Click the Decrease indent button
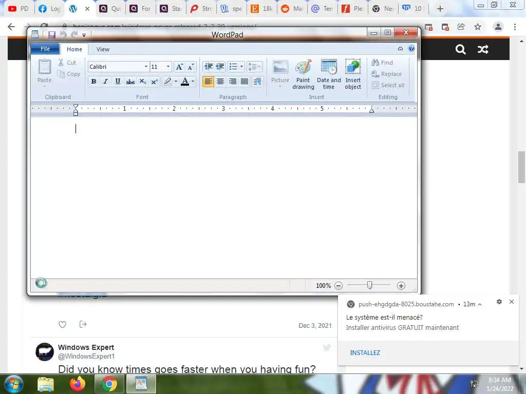Screen dimensions: 526x394 pyautogui.click(x=209, y=67)
